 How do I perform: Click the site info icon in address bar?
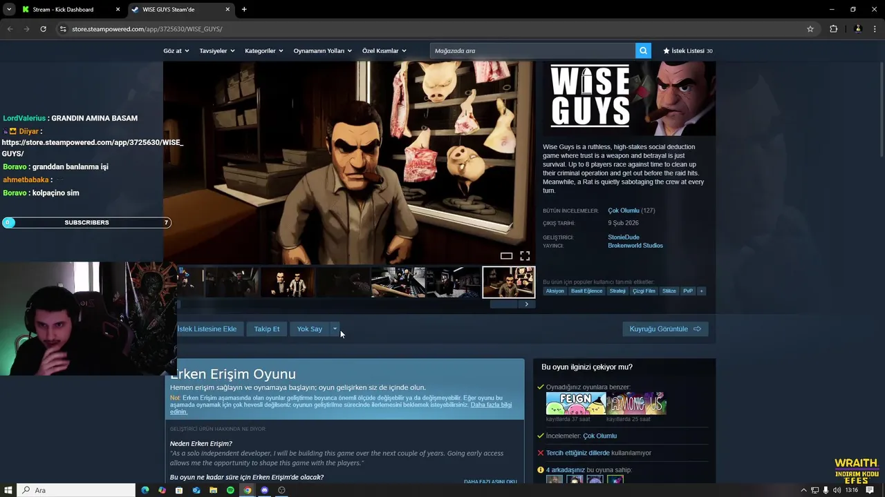click(63, 29)
